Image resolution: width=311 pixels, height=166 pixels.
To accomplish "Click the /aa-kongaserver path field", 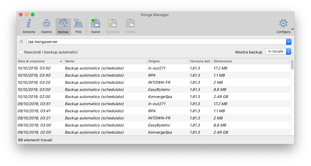I will tap(156, 42).
